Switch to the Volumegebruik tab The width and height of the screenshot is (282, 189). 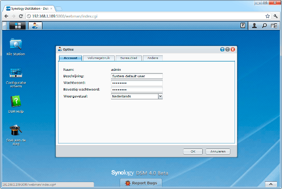tap(99, 58)
